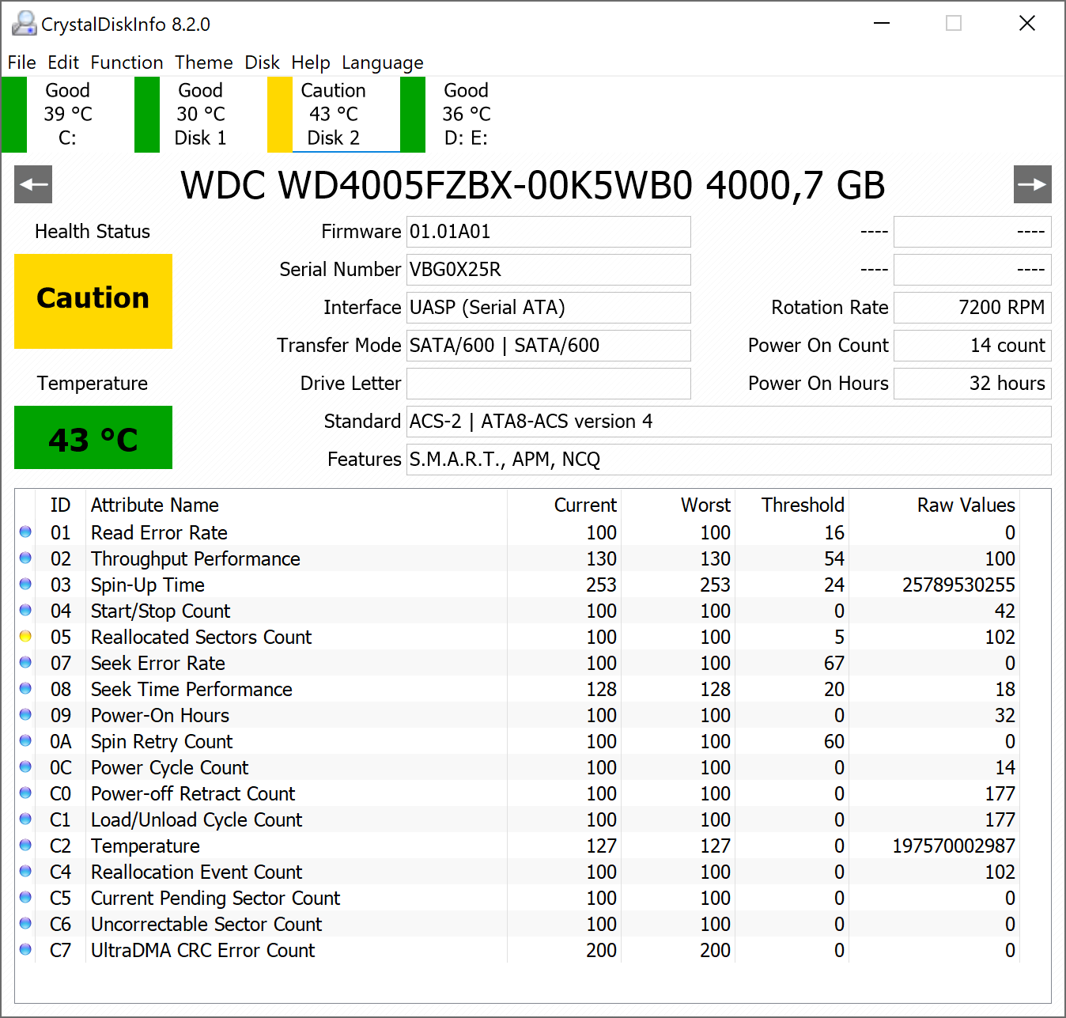Click the Rotation Rate value 7200 RPM
Screen dimensions: 1066x1018
(x=973, y=308)
